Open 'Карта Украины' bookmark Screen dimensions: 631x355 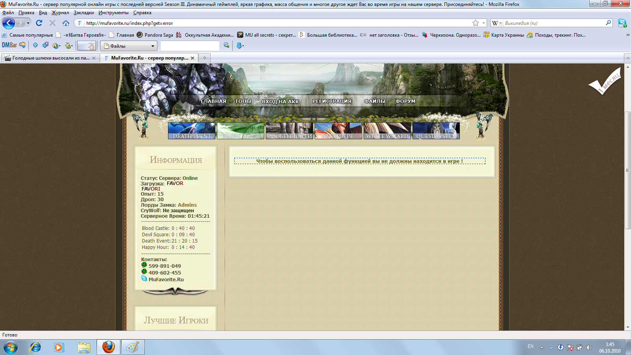click(504, 35)
